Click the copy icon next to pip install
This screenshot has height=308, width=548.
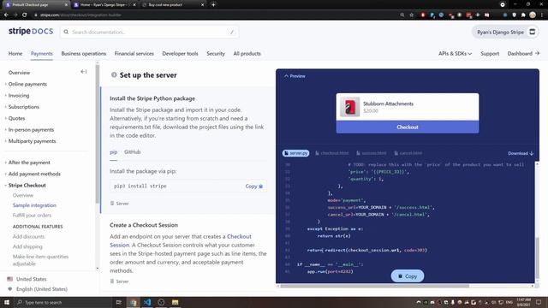[x=260, y=187]
